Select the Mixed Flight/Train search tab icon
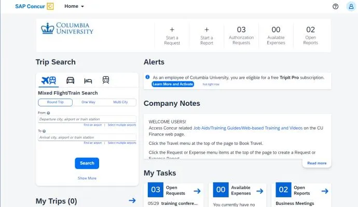The image size is (358, 207). pyautogui.click(x=48, y=80)
